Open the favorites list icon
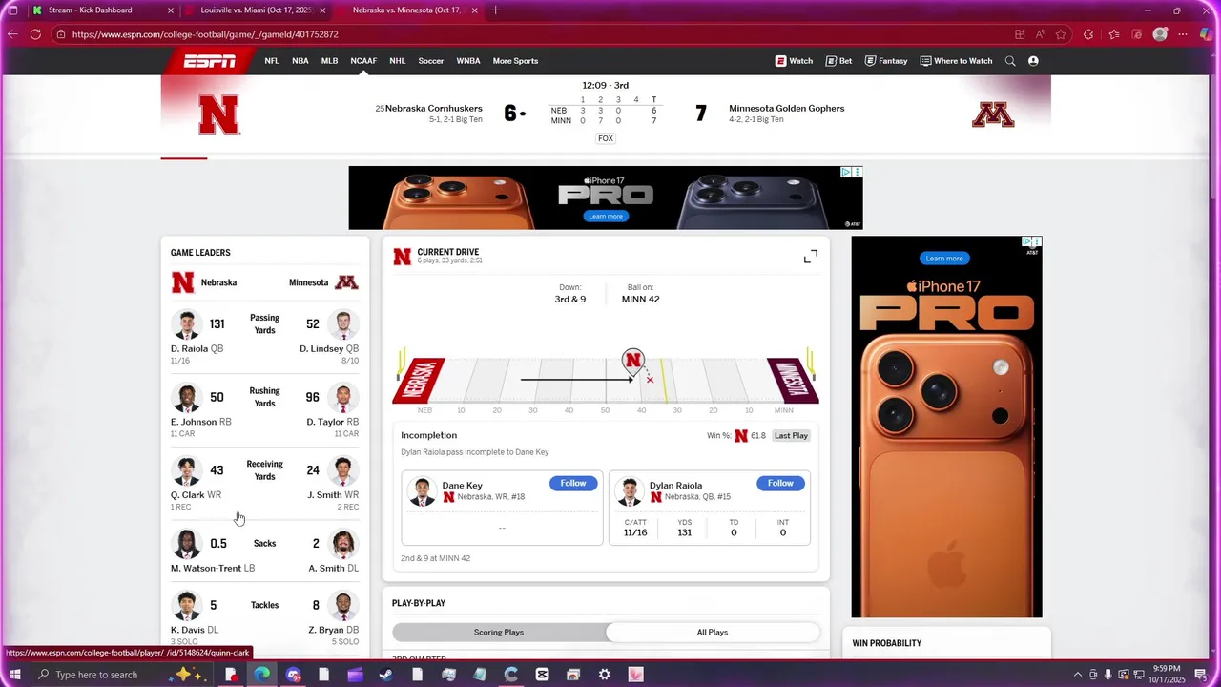Viewport: 1221px width, 687px height. (1113, 34)
